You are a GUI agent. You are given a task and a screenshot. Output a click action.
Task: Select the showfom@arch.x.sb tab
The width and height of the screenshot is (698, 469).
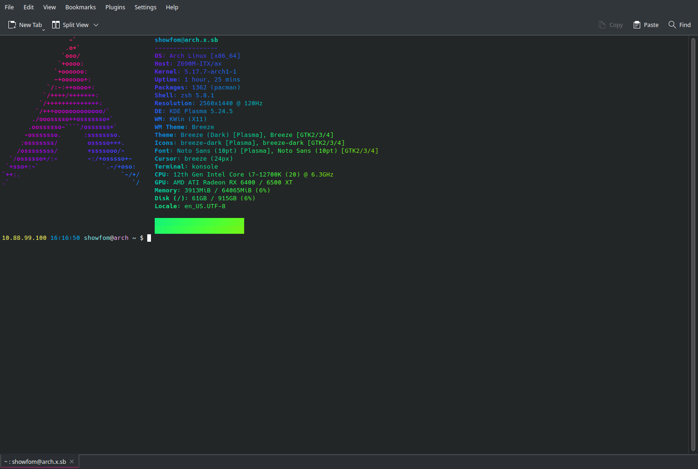tap(35, 462)
